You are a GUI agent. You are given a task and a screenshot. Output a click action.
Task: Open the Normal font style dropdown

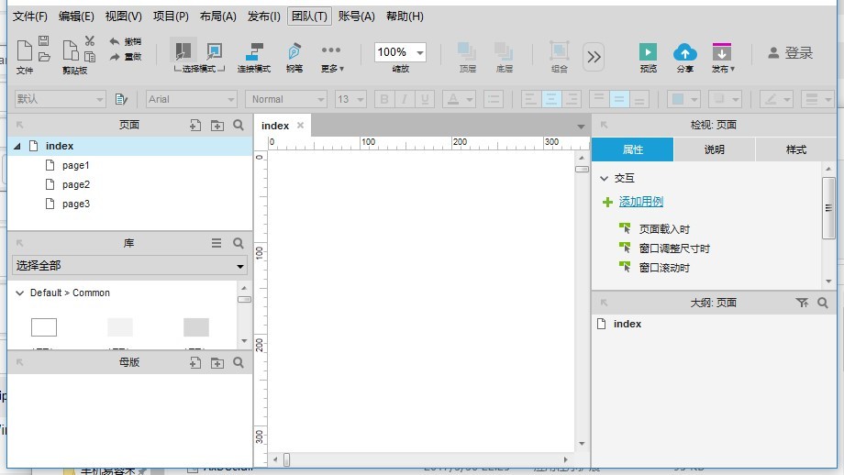click(286, 99)
